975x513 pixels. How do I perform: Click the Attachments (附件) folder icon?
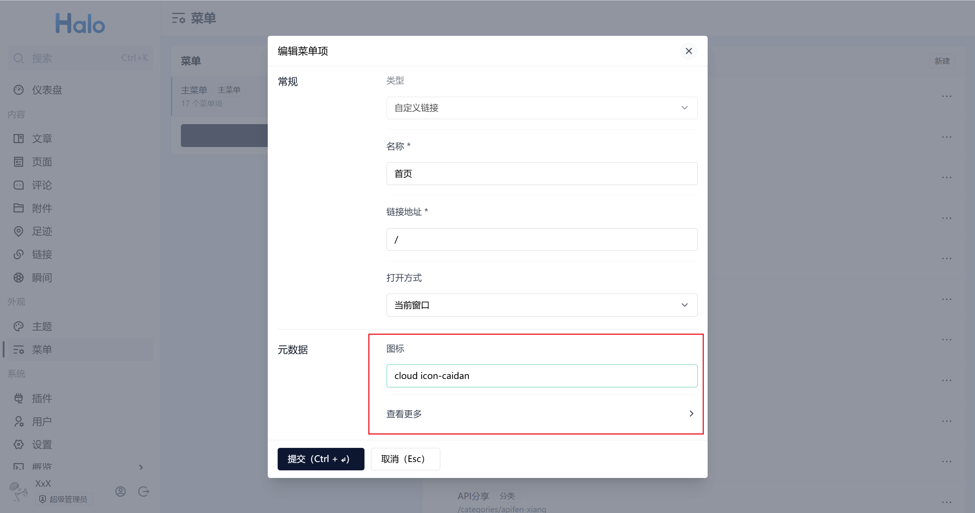point(18,208)
